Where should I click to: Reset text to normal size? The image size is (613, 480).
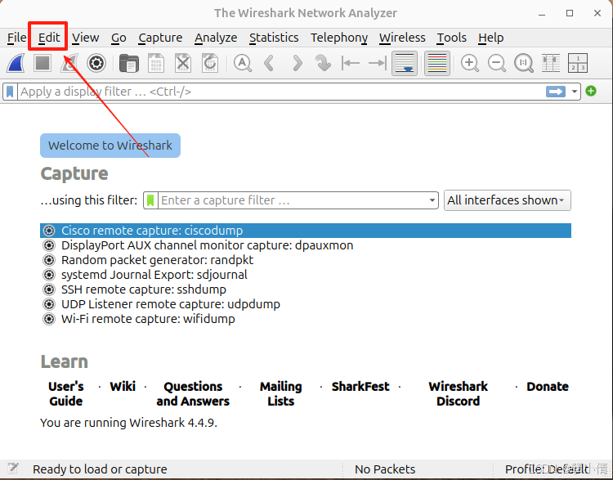524,63
